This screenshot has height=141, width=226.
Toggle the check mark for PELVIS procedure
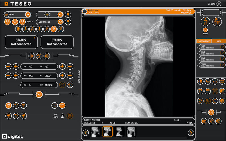tap(222, 65)
